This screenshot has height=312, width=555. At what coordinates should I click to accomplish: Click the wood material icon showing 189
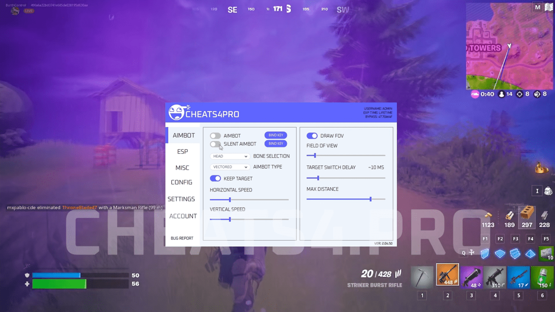pyautogui.click(x=510, y=215)
